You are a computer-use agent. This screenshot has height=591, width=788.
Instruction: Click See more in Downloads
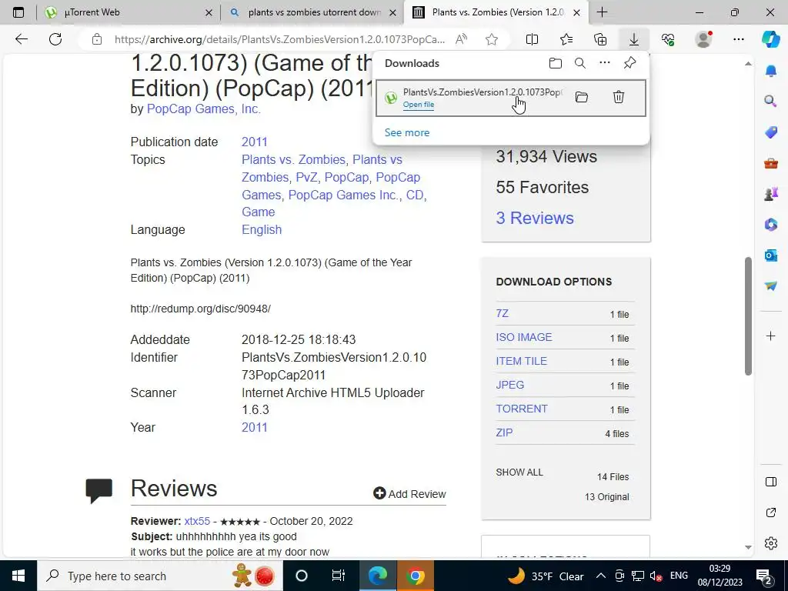tap(407, 132)
